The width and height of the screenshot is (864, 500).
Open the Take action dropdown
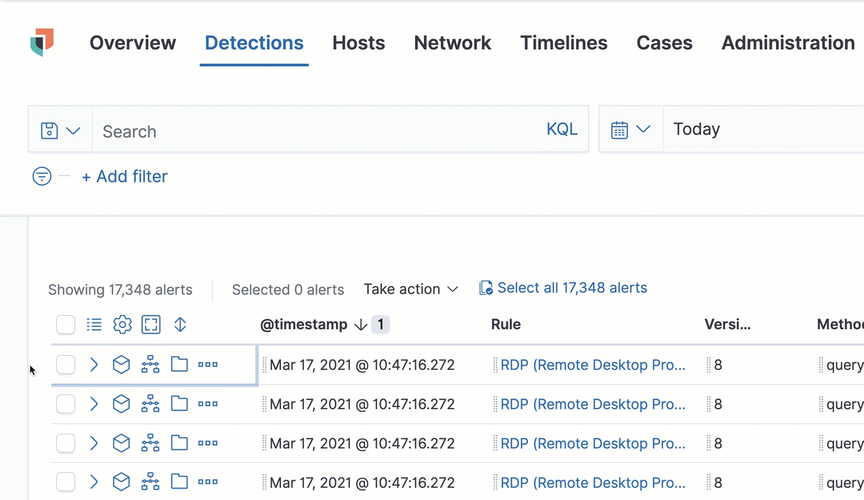[x=410, y=289]
